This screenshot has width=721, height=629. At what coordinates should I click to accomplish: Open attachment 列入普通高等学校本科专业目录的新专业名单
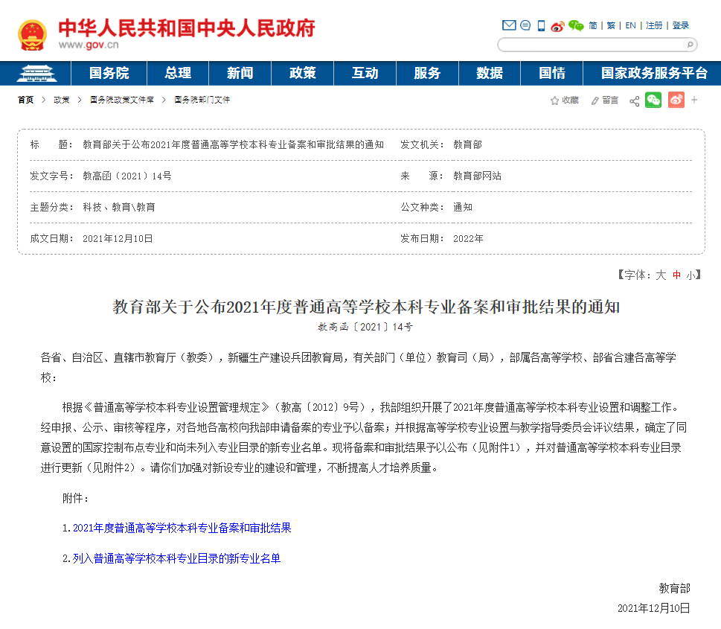[x=176, y=558]
